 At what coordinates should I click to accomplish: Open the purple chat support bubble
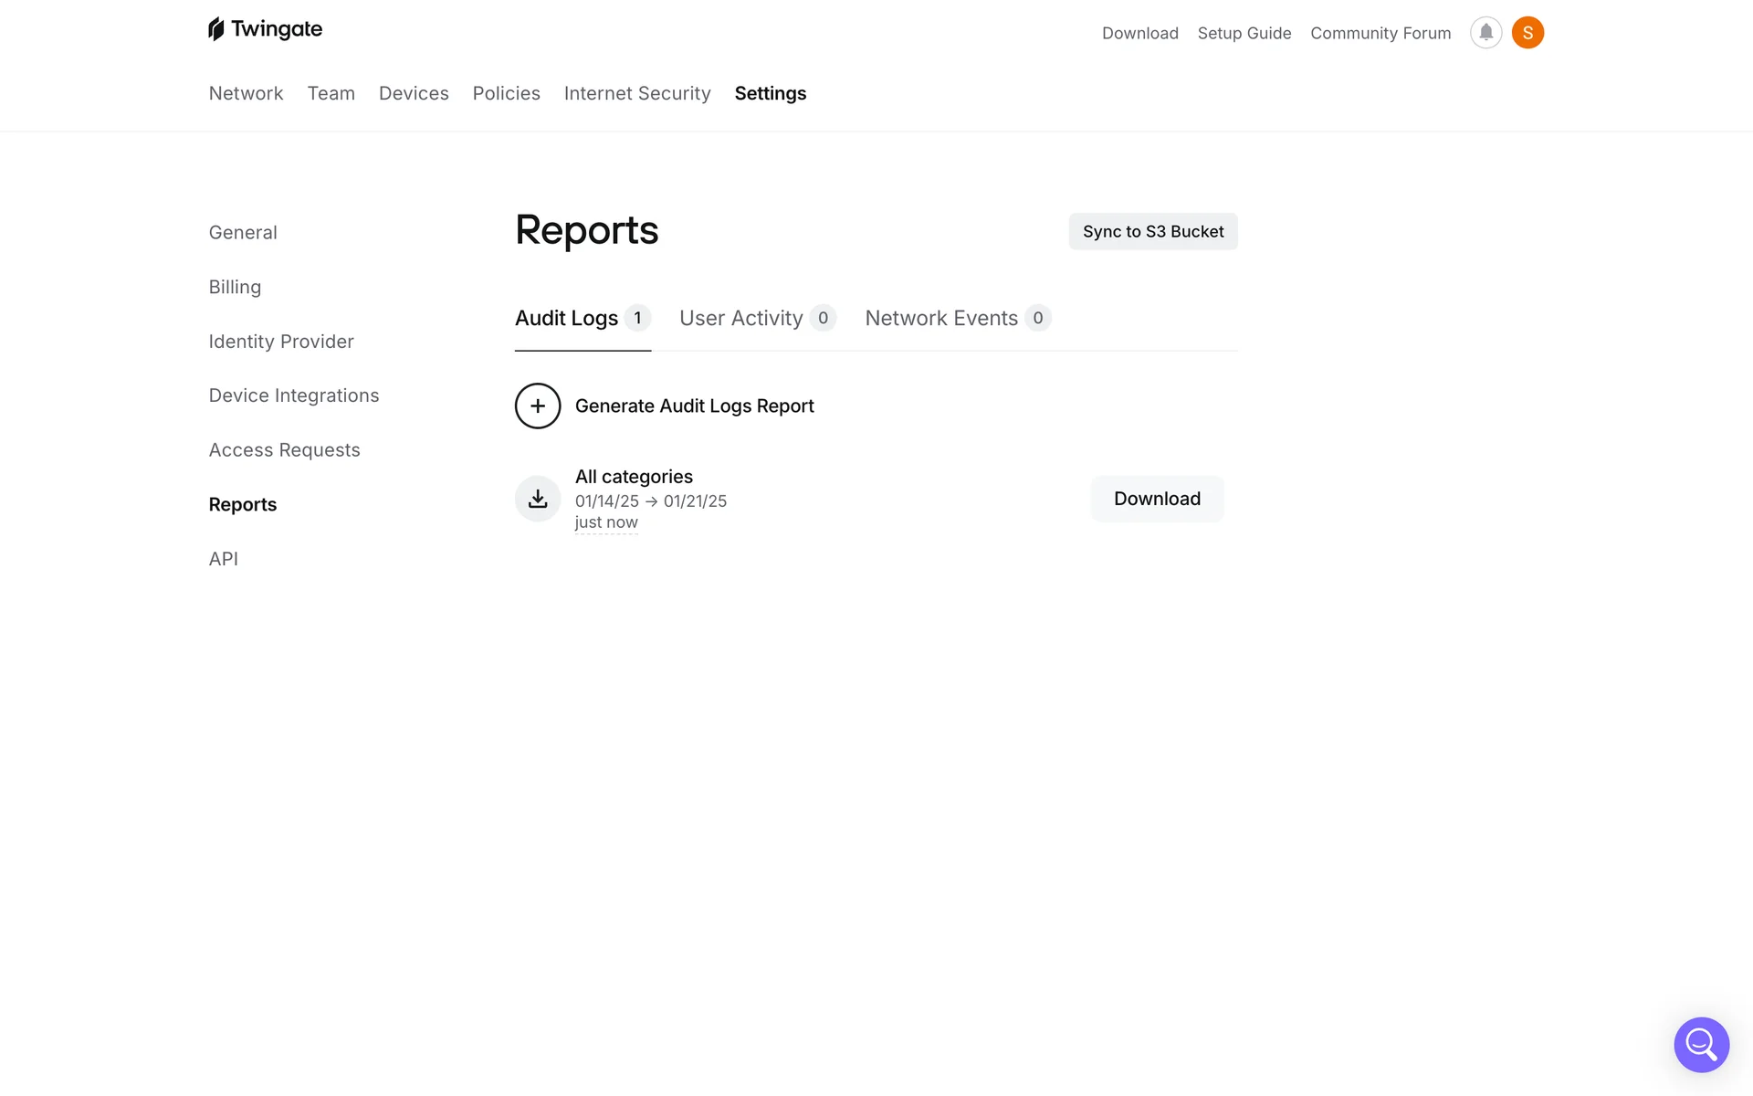click(x=1701, y=1044)
